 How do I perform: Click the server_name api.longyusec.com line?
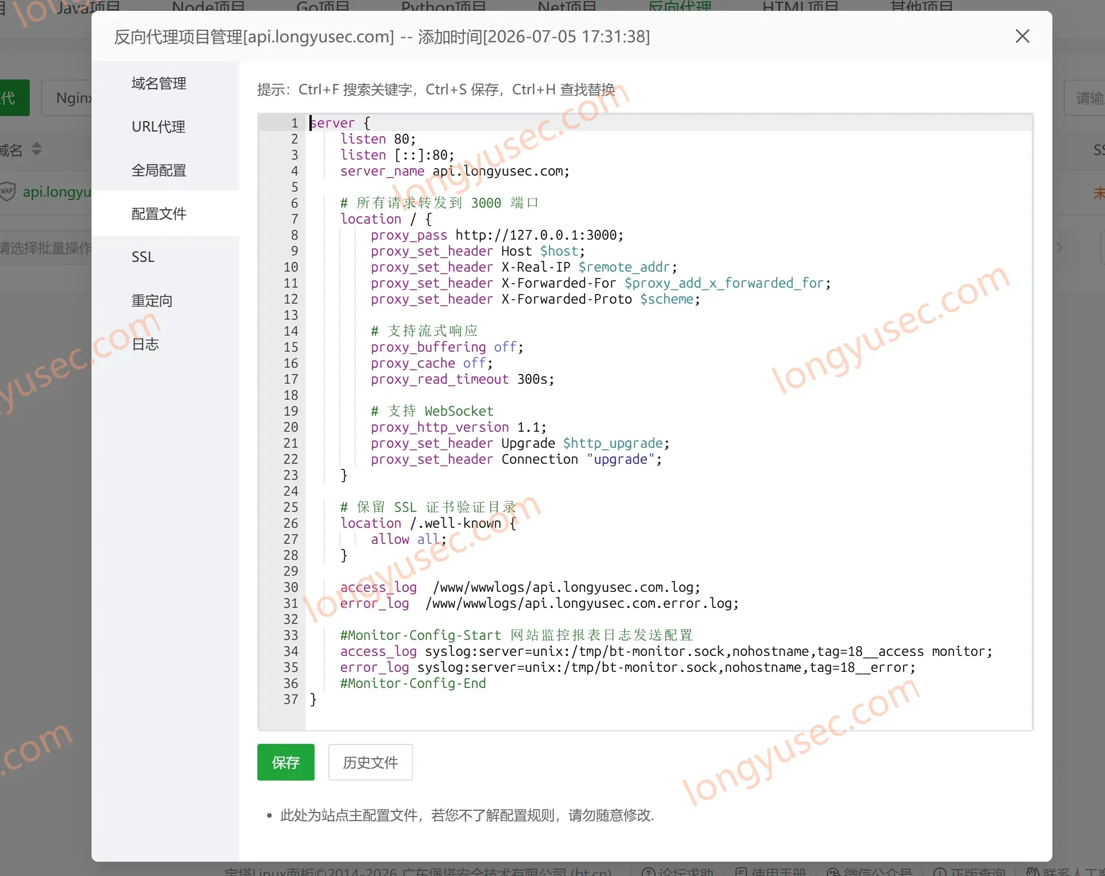tap(455, 171)
